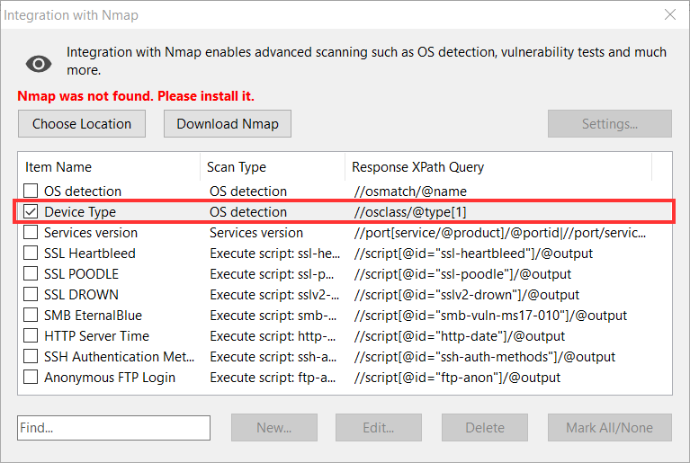Toggle the SSL DROWN checkbox
Viewport: 690px width, 463px height.
pos(31,295)
